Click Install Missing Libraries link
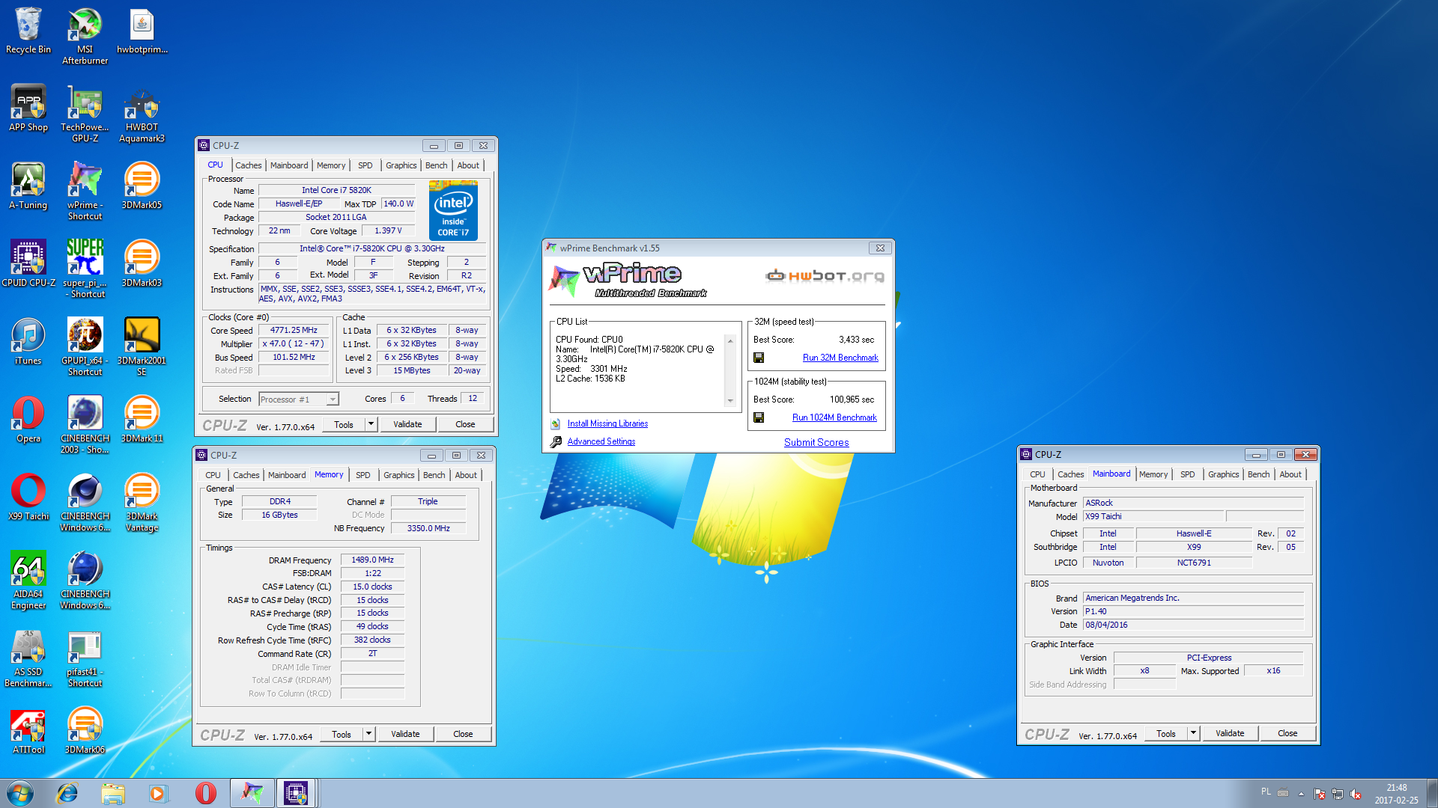This screenshot has height=808, width=1438. point(607,423)
